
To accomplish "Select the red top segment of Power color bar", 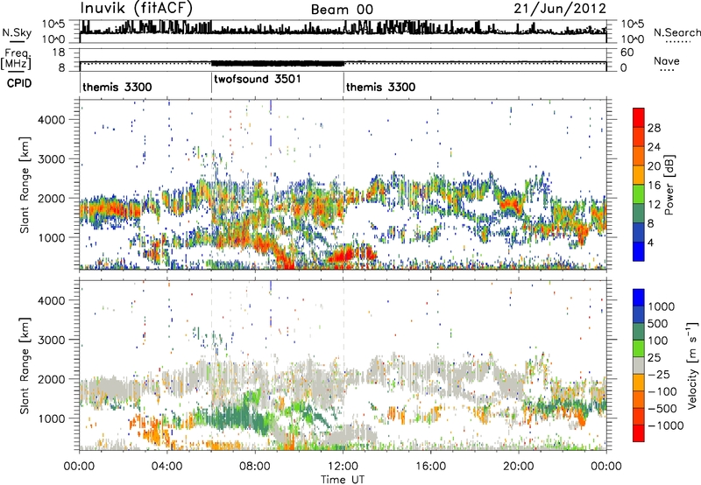I will coord(639,118).
